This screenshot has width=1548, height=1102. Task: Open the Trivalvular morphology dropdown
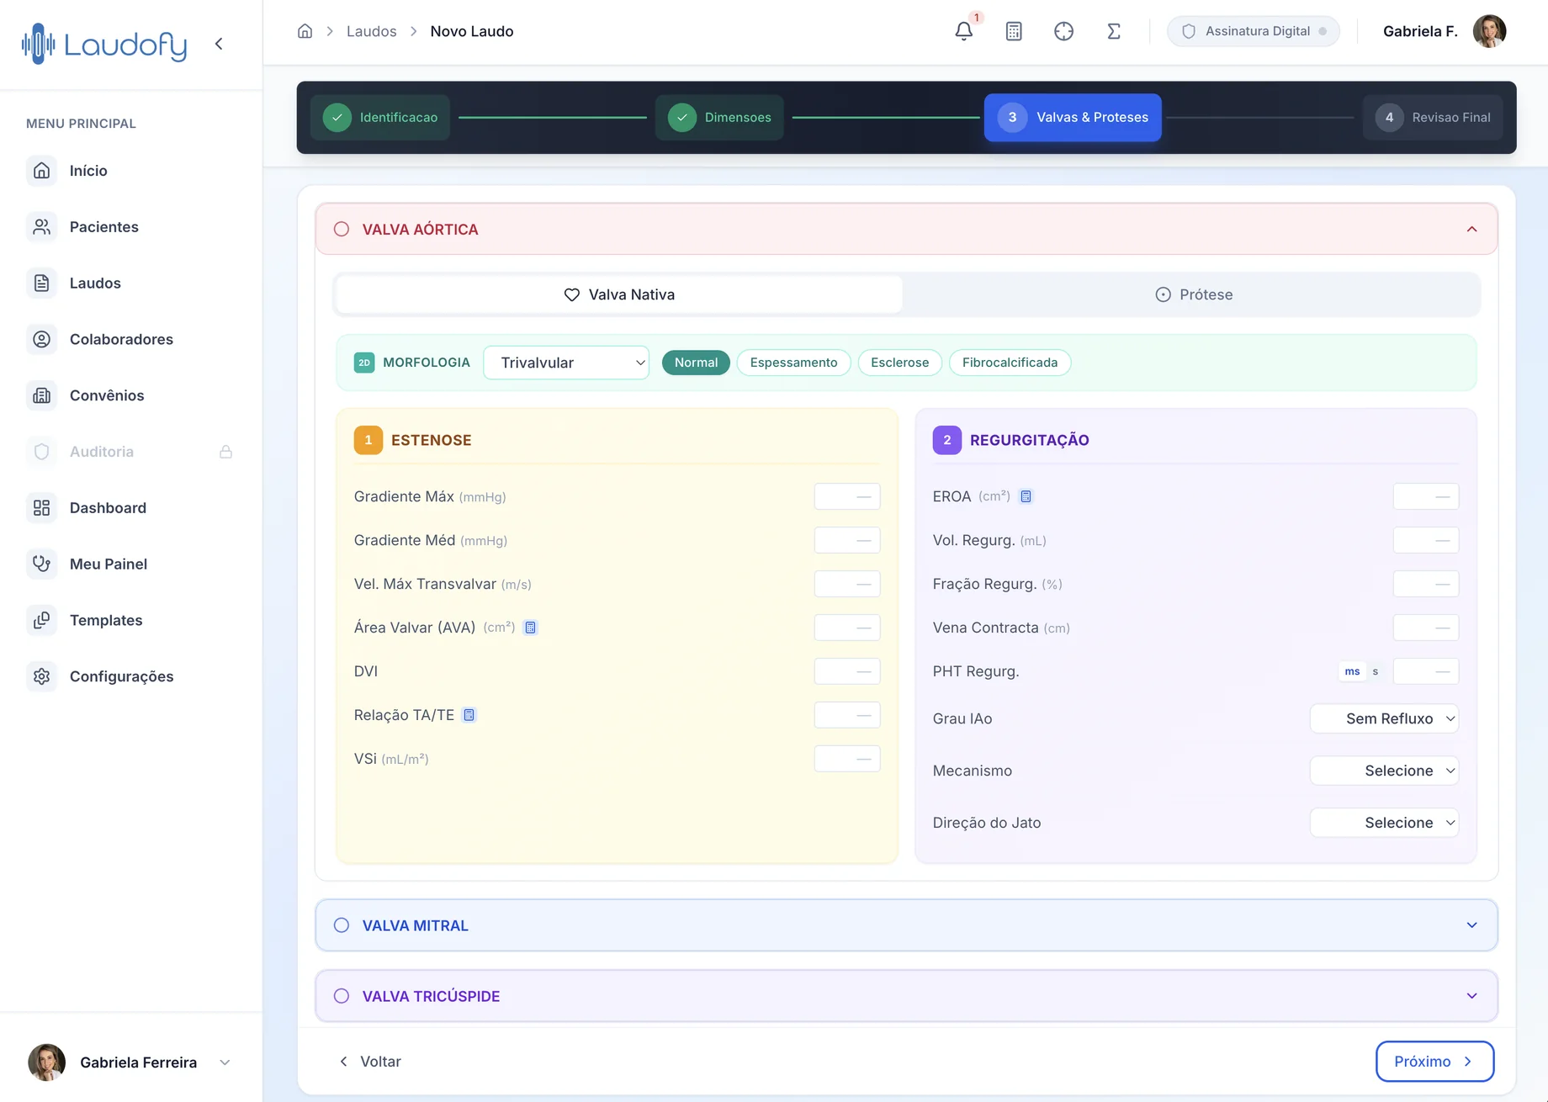(566, 363)
